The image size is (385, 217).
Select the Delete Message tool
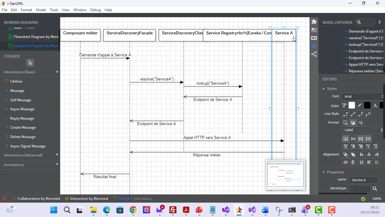click(x=23, y=137)
